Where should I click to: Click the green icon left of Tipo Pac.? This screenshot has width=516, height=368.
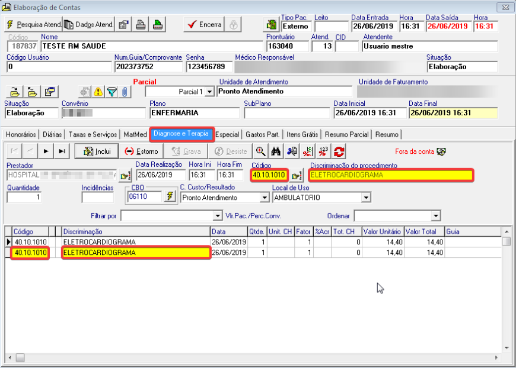pos(272,25)
